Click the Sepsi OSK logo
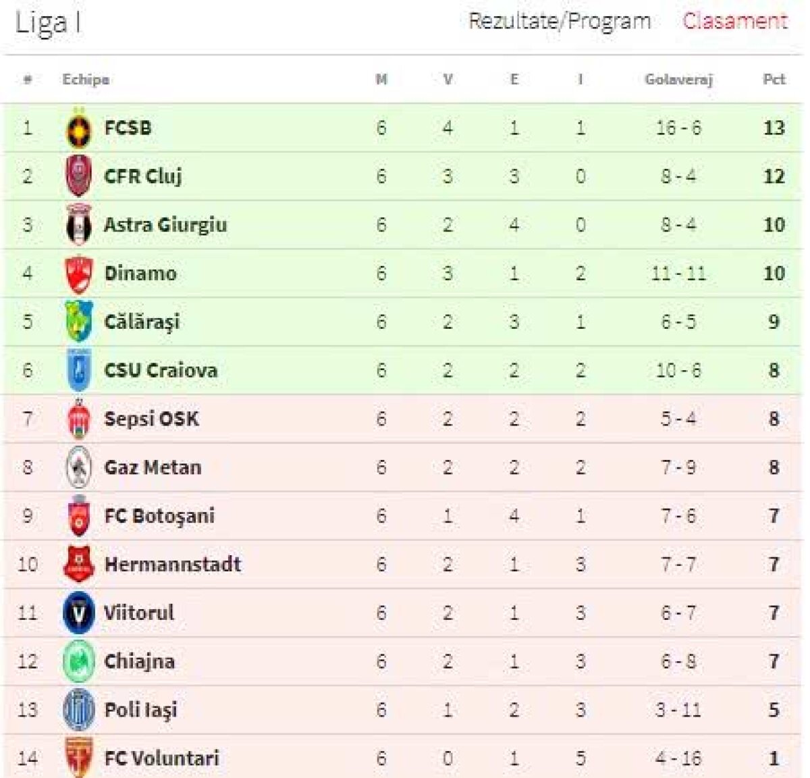 80,418
